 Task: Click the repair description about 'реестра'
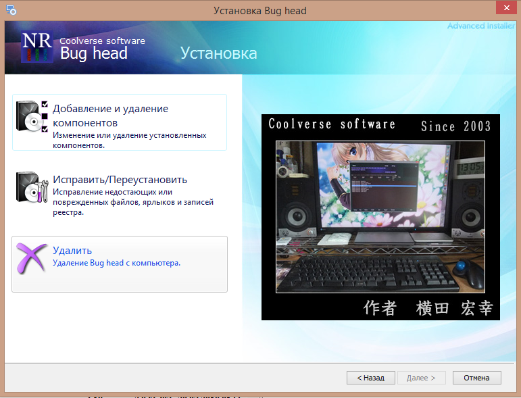pos(133,202)
